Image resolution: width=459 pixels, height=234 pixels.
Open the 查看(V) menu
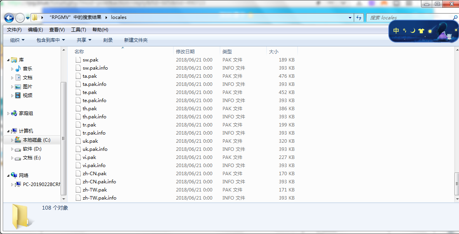[57, 30]
